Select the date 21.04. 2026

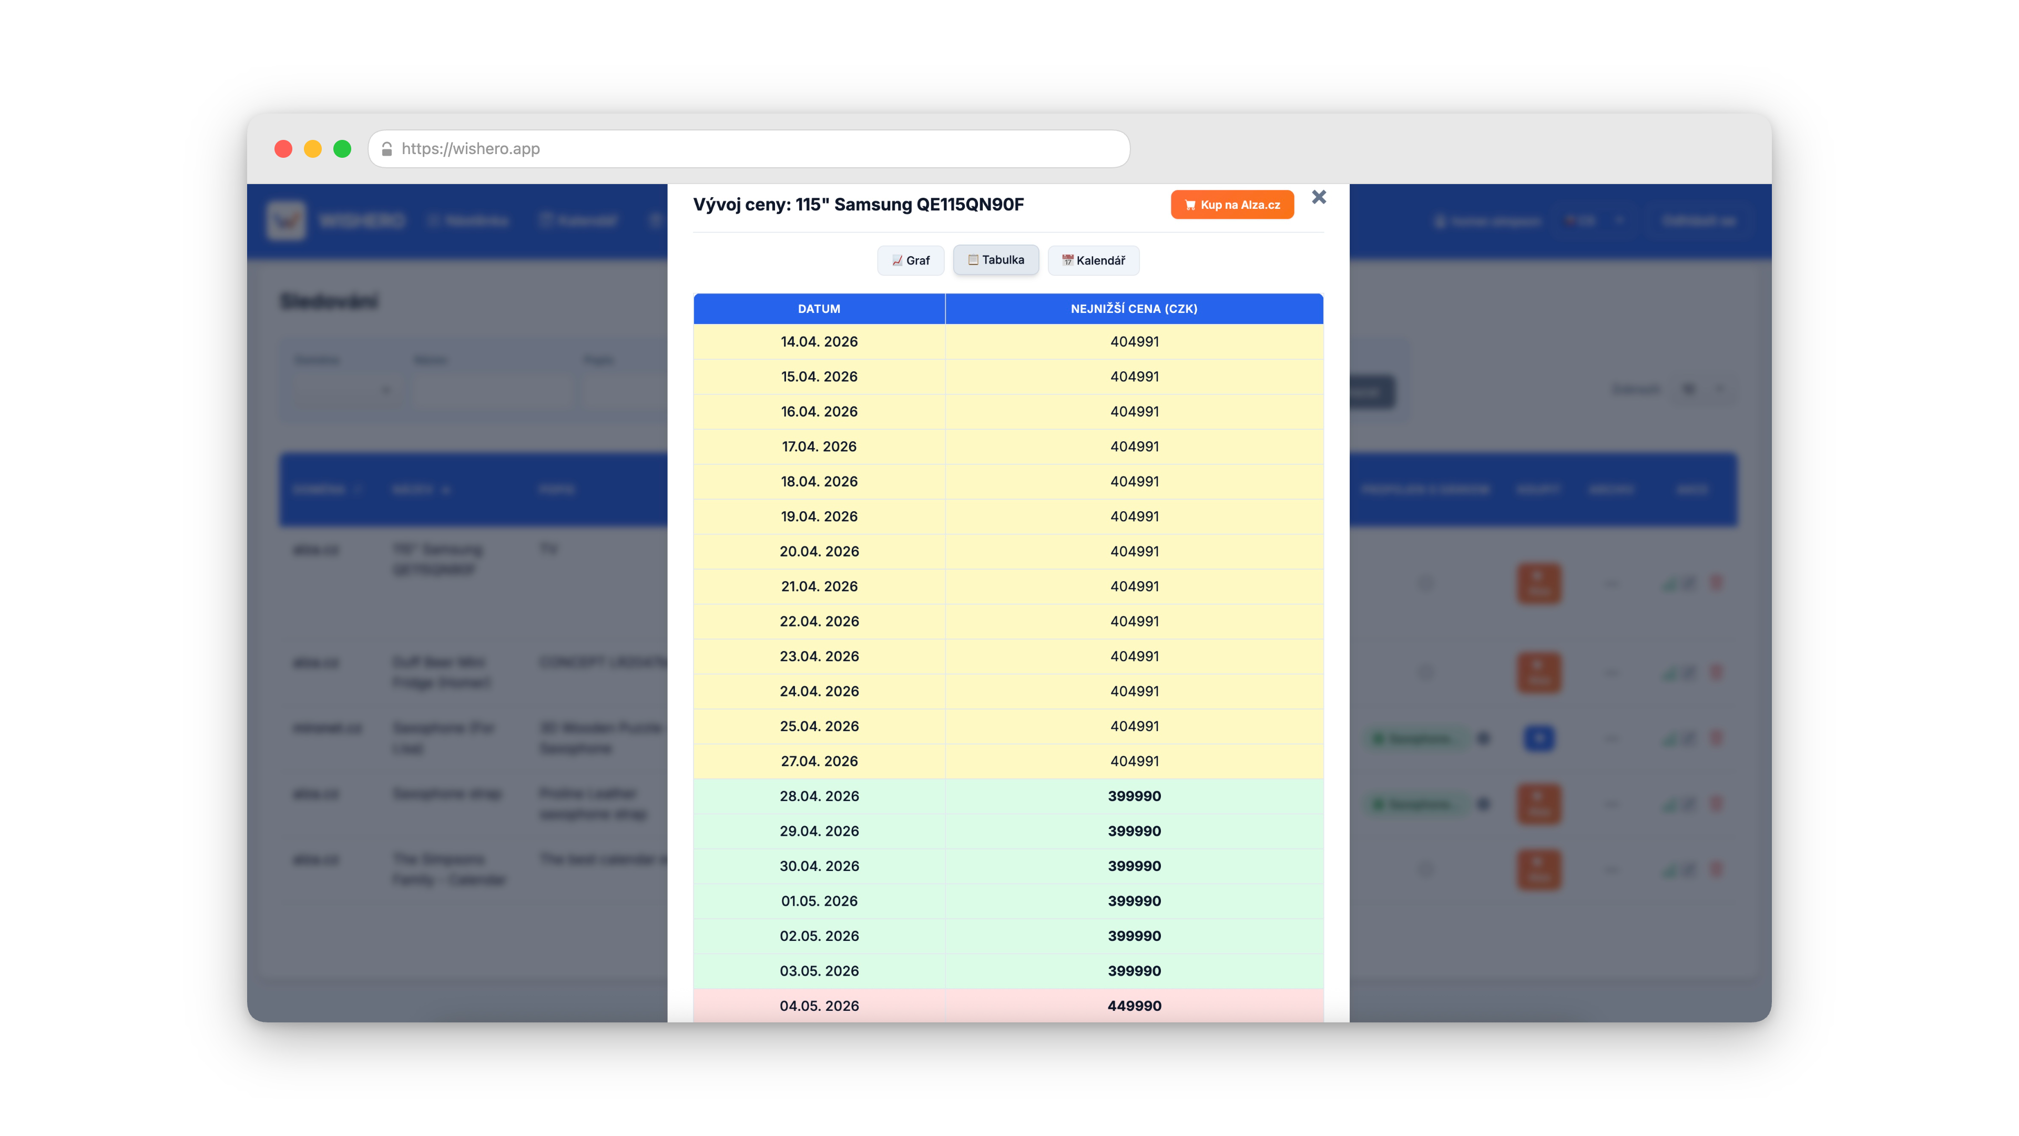click(x=819, y=586)
